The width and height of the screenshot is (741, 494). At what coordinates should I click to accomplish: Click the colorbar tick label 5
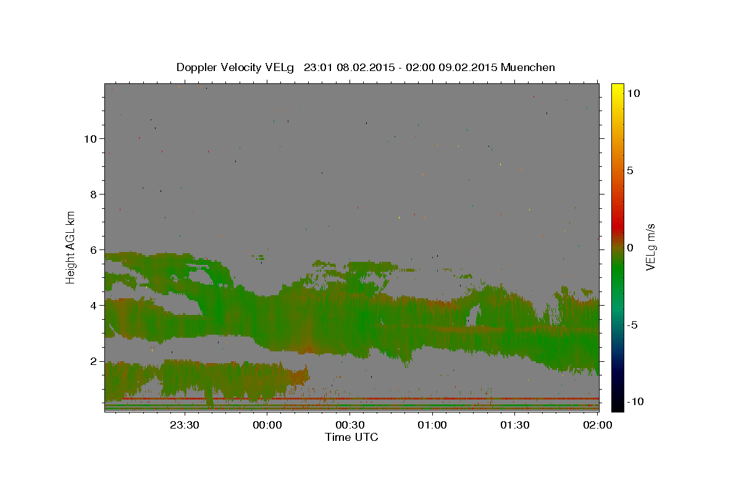[x=630, y=170]
